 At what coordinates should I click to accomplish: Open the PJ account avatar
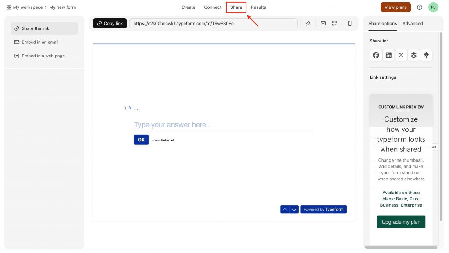click(x=433, y=7)
